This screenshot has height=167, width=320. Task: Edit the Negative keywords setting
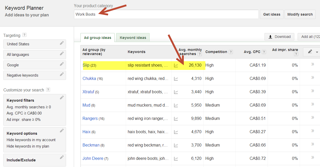62,75
